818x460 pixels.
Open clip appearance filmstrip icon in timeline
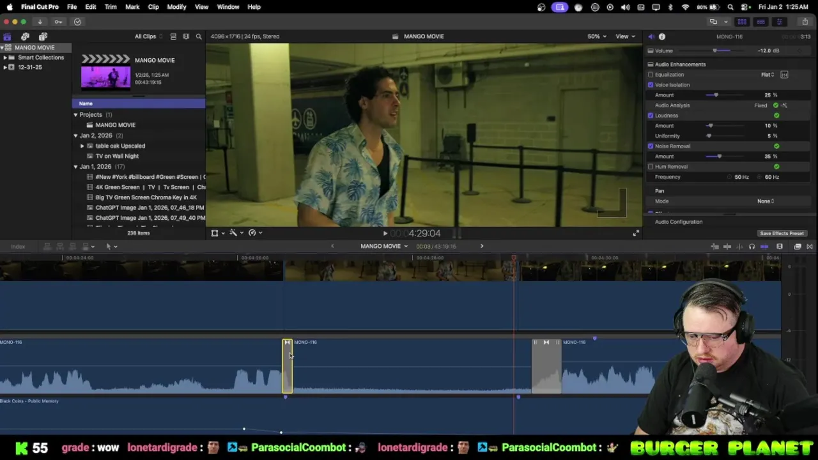780,247
